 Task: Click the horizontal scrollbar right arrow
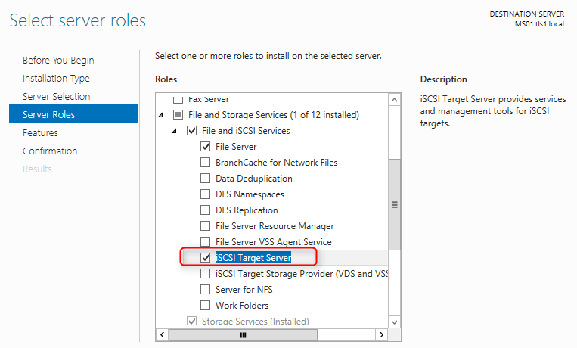(381, 334)
